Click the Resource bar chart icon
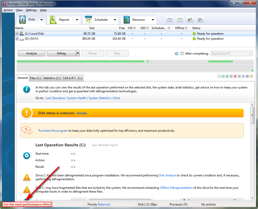This screenshot has height=209, width=258. tap(126, 20)
